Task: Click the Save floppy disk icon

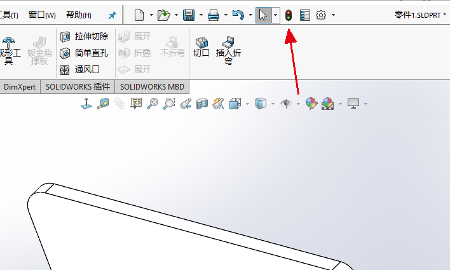Action: click(189, 15)
